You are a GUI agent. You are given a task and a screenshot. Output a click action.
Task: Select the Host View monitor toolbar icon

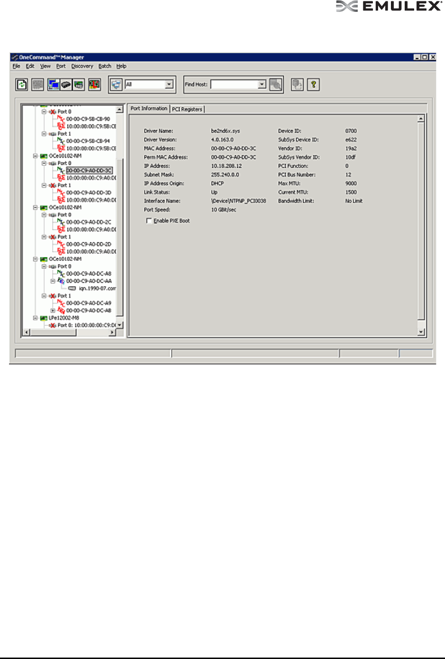coord(54,85)
